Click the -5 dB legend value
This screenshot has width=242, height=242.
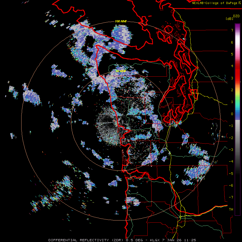[231, 174]
